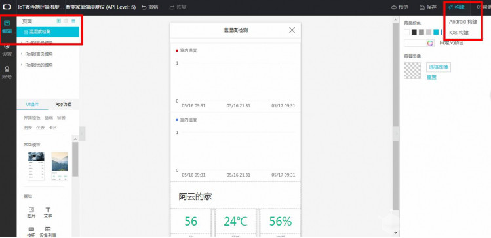Click 保存 (Save) in the top bar
The image size is (491, 238).
[428, 7]
